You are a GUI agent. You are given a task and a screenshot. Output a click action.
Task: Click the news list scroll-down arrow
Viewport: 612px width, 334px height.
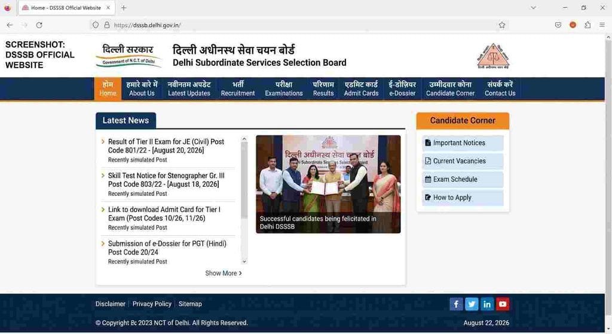click(x=244, y=261)
